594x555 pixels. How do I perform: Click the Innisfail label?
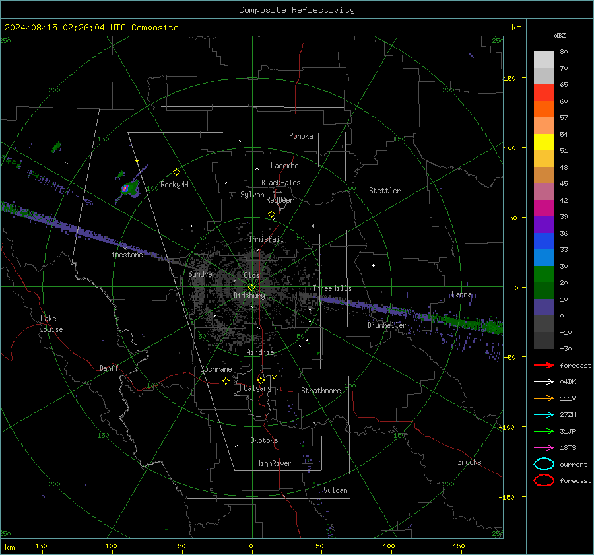click(266, 239)
